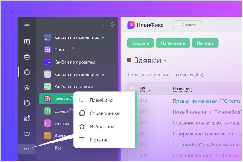This screenshot has width=243, height=162.
Task: Click row number 411
Action: 143,134
